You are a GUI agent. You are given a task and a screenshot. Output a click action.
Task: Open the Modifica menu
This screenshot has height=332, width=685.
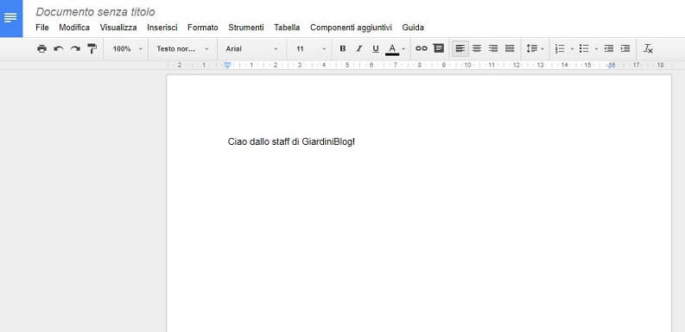(74, 28)
